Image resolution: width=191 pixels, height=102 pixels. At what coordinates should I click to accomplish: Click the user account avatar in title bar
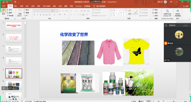click(165, 2)
